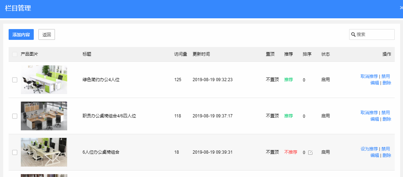Click 删除 for 6人位办公桌椅组合
The width and height of the screenshot is (403, 177).
click(387, 155)
